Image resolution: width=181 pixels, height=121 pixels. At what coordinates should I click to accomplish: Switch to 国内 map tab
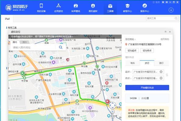pos(15,42)
